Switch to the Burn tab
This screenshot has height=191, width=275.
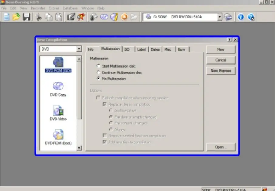point(181,49)
